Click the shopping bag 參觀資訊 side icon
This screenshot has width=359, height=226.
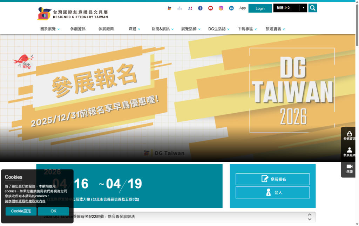[x=349, y=136]
